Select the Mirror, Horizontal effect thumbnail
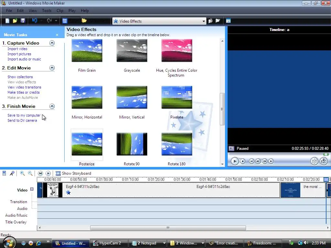This screenshot has height=248, width=331. [x=87, y=98]
